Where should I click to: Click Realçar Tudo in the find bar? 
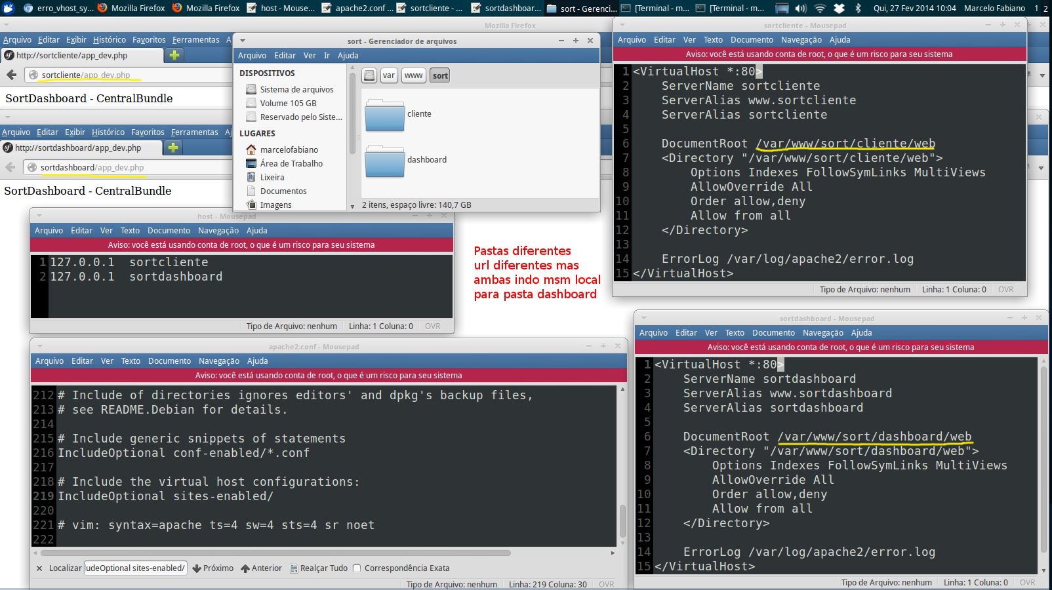click(x=319, y=568)
